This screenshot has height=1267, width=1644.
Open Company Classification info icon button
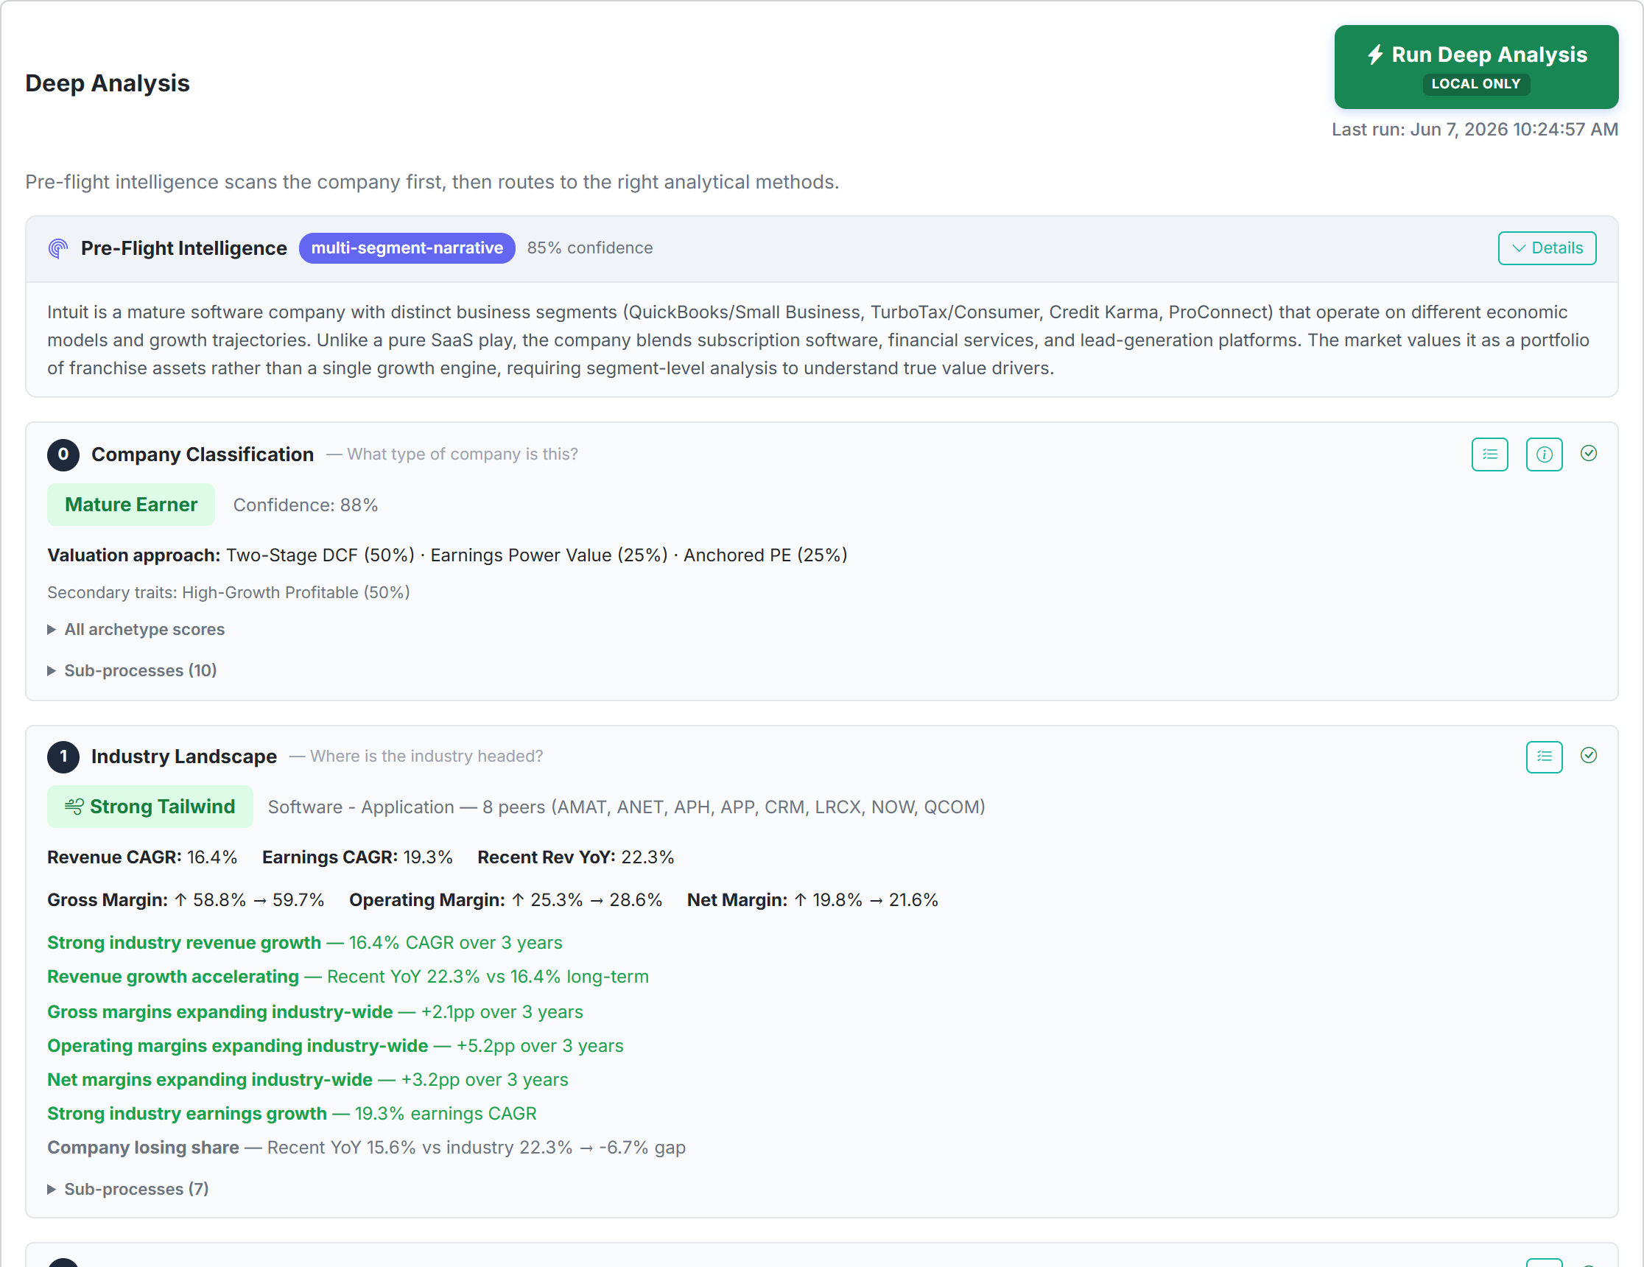1543,454
